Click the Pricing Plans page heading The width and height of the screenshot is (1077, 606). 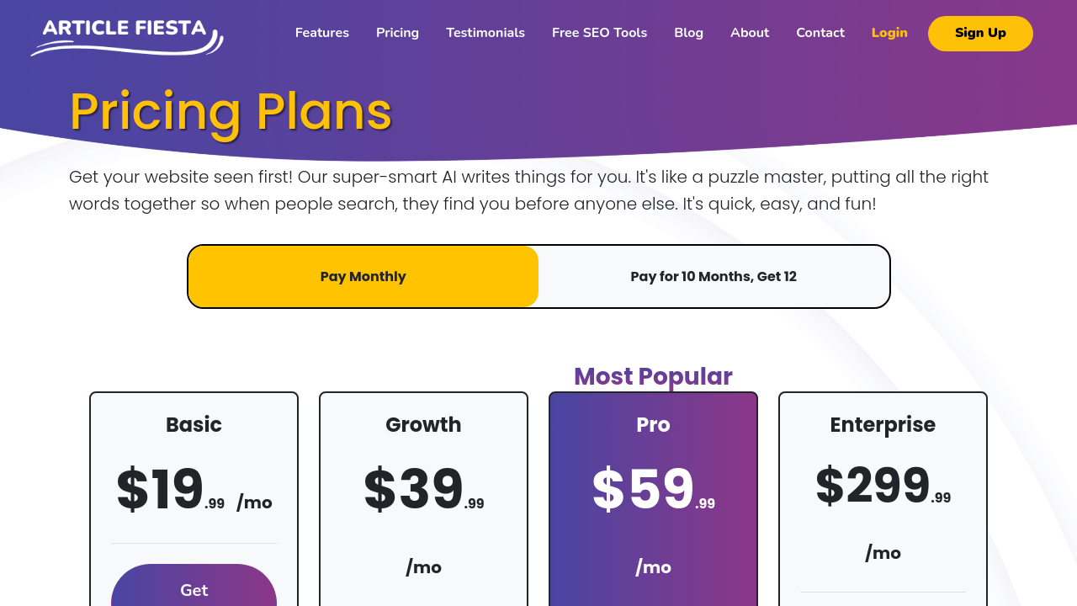231,111
